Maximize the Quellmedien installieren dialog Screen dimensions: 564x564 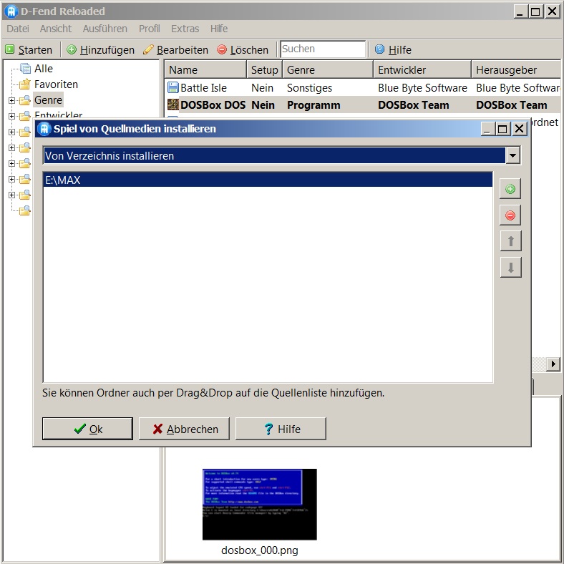[x=502, y=128]
